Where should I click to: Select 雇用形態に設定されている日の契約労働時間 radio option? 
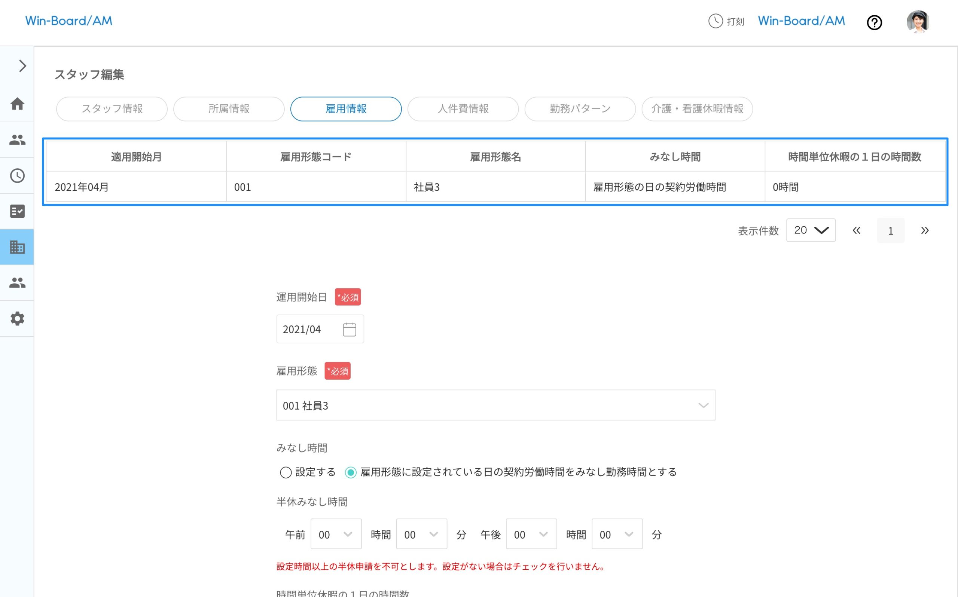pyautogui.click(x=350, y=472)
